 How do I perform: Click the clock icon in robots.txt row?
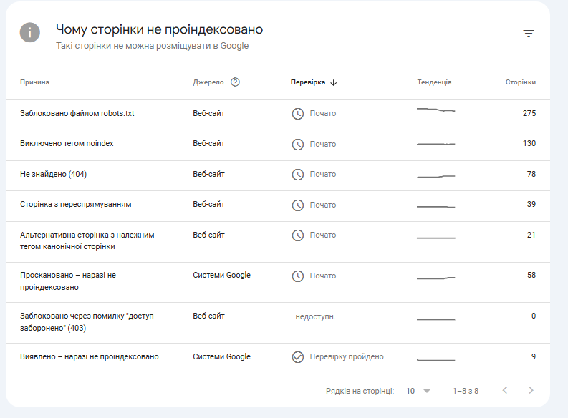[298, 114]
